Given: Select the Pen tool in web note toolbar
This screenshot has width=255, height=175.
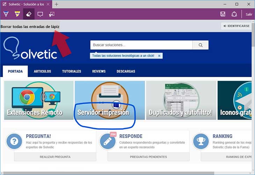Looking at the screenshot, I should (6, 14).
